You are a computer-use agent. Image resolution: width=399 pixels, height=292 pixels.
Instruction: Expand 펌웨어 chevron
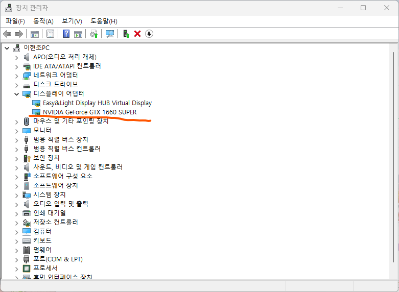pyautogui.click(x=16, y=251)
